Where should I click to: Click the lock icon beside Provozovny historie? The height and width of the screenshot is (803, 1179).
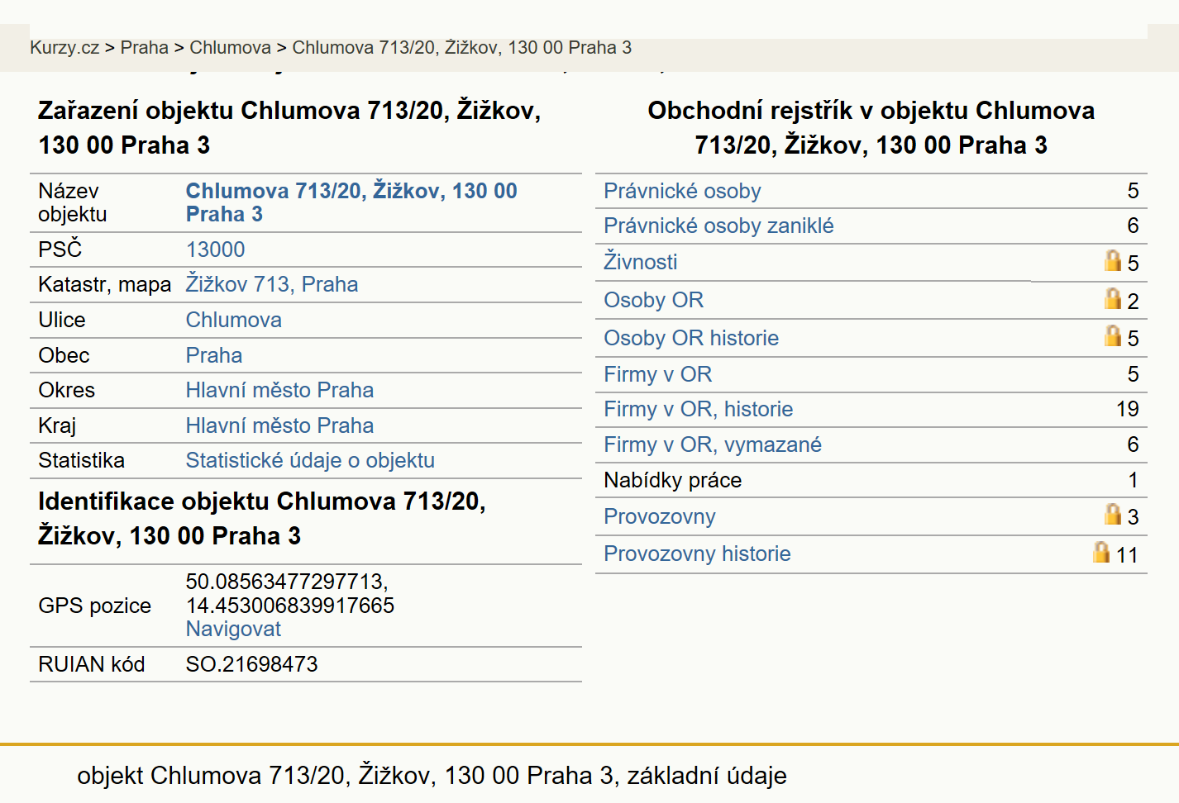pyautogui.click(x=1101, y=552)
